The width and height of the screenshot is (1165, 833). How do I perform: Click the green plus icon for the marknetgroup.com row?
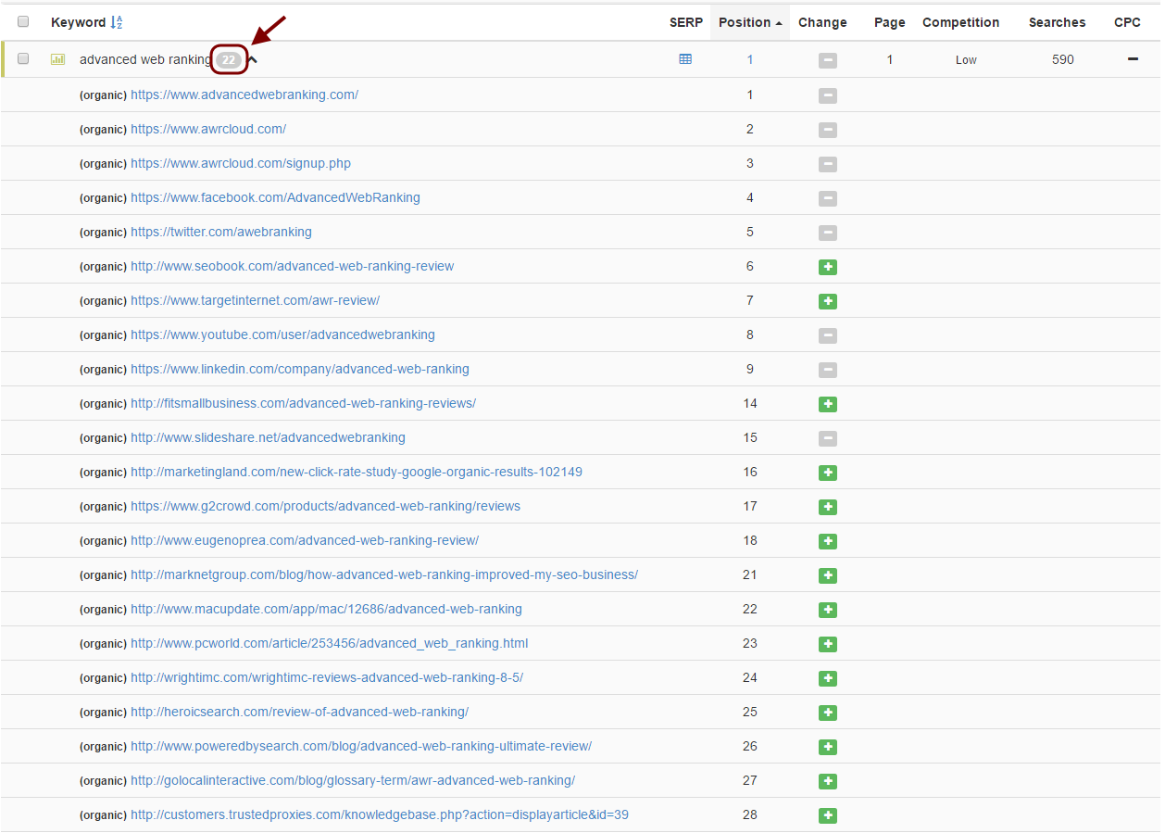click(x=828, y=575)
